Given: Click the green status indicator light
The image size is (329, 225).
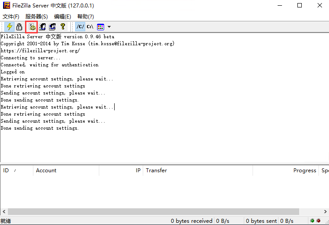Looking at the screenshot, I should pyautogui.click(x=312, y=221).
